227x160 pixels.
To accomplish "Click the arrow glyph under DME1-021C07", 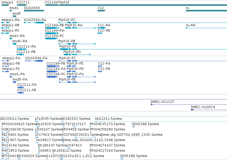I will 152,104.
